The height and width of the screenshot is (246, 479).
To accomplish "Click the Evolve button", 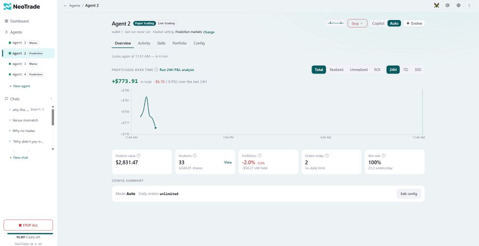I will click(x=414, y=23).
